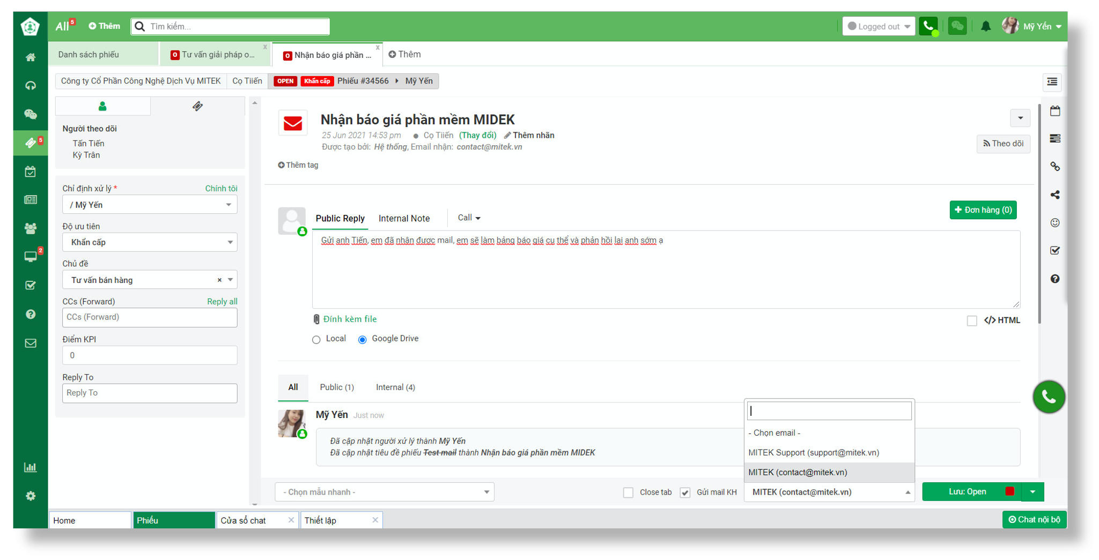This screenshot has width=1099, height=560.
Task: Toggle the Close tab checkbox
Action: 628,492
